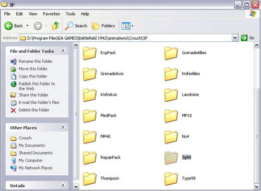261x191 pixels.
Task: Click the scroll down arrow of file list
Action: (257, 187)
